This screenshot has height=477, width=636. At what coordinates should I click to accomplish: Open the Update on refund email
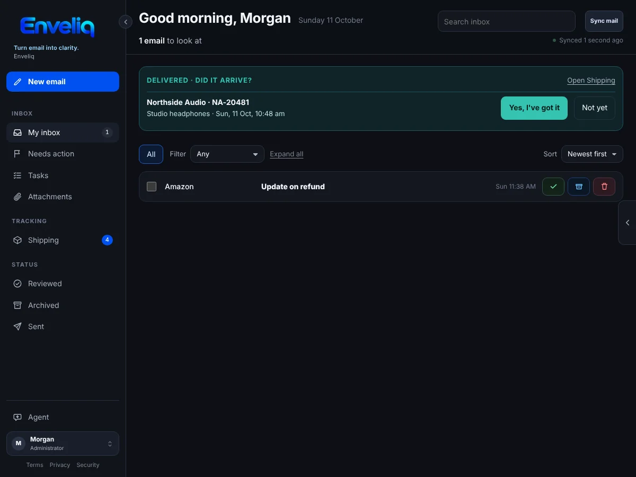click(x=293, y=187)
